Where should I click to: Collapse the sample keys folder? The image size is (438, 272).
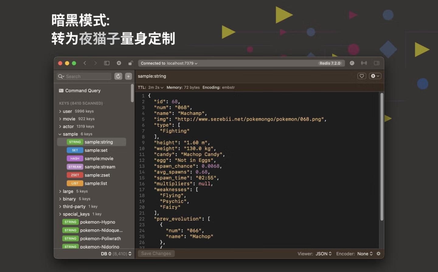pos(60,134)
